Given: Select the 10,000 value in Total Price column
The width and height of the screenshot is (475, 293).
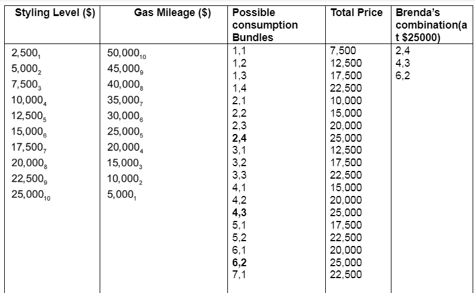Looking at the screenshot, I should point(346,100).
